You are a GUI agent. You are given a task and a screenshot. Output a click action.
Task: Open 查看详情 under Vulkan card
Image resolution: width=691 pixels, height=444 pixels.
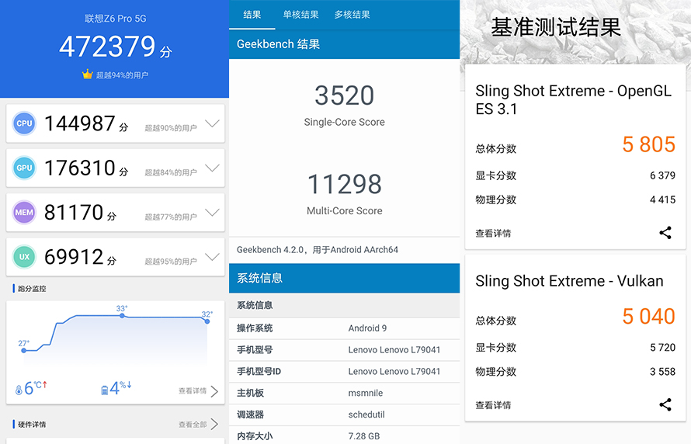coord(493,404)
